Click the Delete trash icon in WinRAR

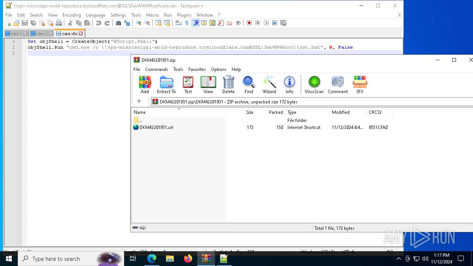(x=228, y=85)
